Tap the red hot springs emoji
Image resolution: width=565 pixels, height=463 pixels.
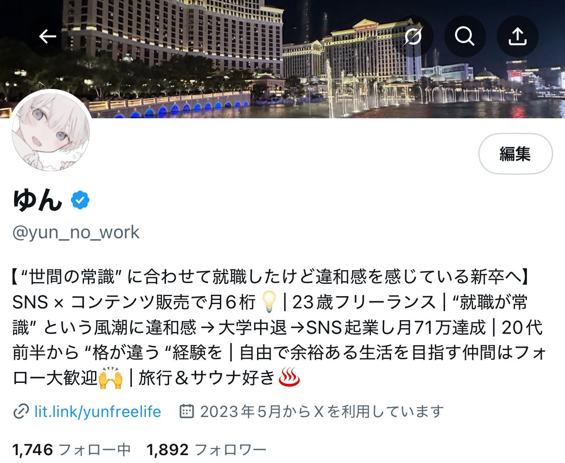click(289, 378)
